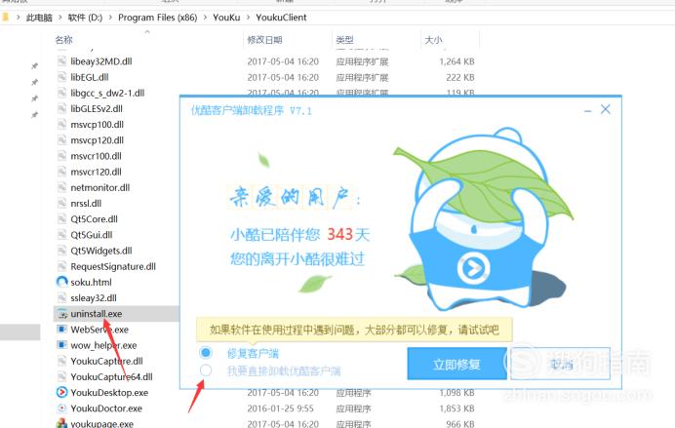The width and height of the screenshot is (675, 428).
Task: Select RequestSignature.dll file icon
Action: pyautogui.click(x=62, y=266)
